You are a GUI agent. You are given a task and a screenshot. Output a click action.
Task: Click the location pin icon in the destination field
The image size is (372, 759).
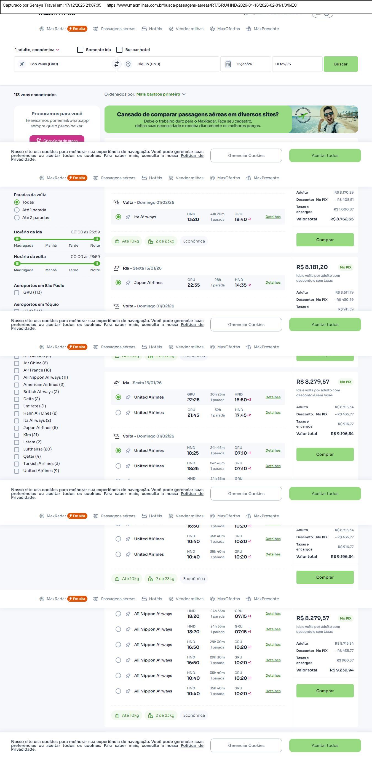tap(128, 64)
